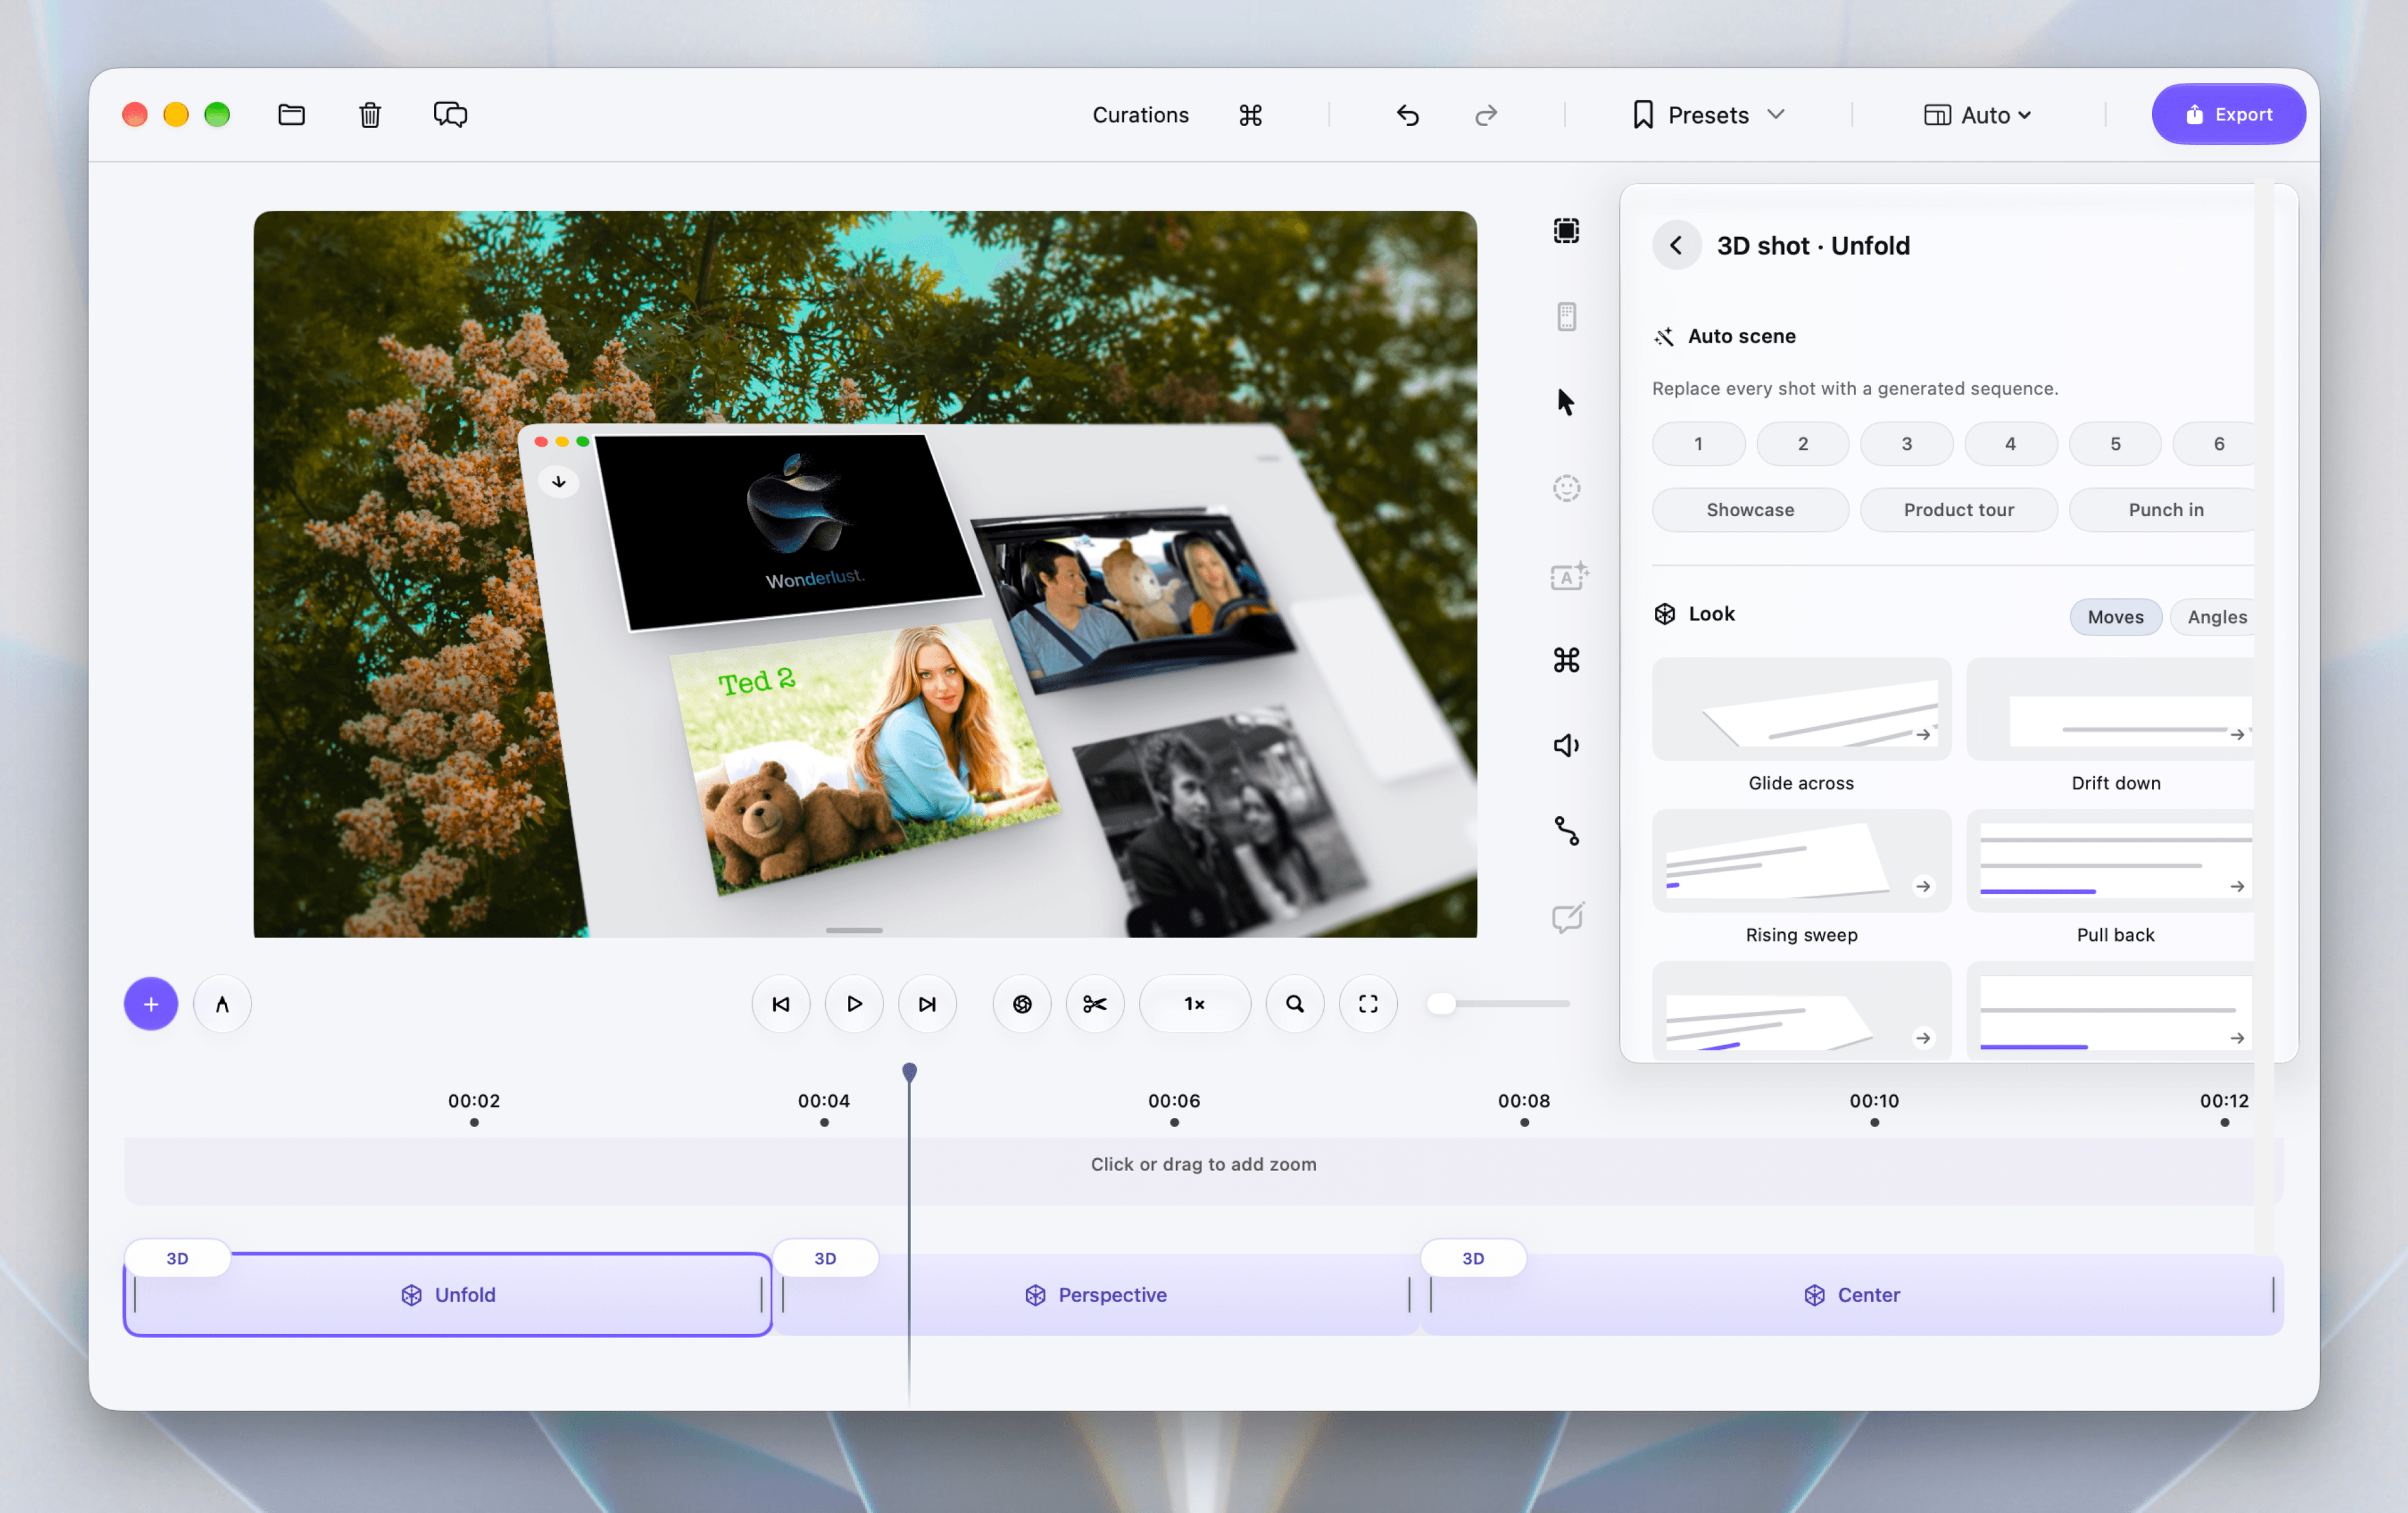Click the trash delete icon
This screenshot has width=2408, height=1513.
(x=370, y=115)
